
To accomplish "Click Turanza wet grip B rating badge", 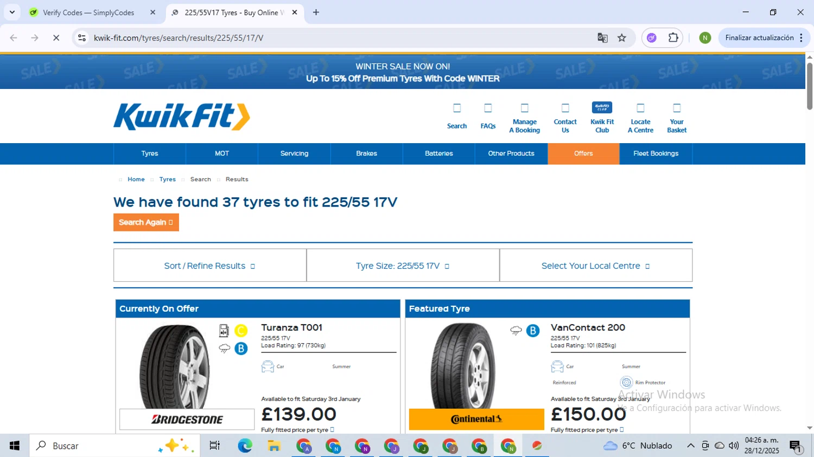I will coord(241,349).
